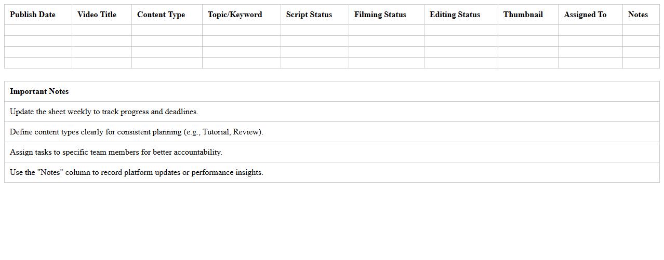664x260 pixels.
Task: Click the first blank cell under Script Status
Action: [315, 30]
